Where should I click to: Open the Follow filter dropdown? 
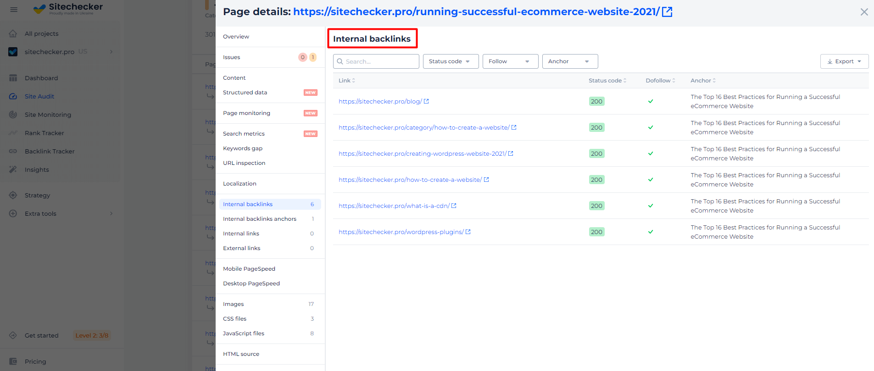coord(510,61)
